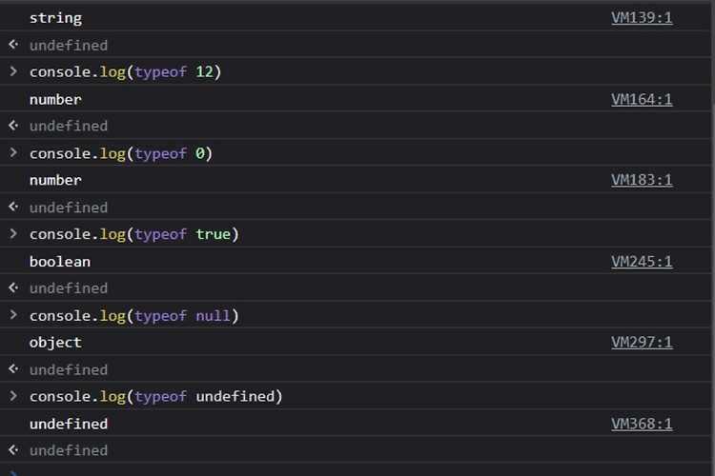Image resolution: width=715 pixels, height=476 pixels.
Task: Open the VM139:1 source link
Action: coord(642,18)
